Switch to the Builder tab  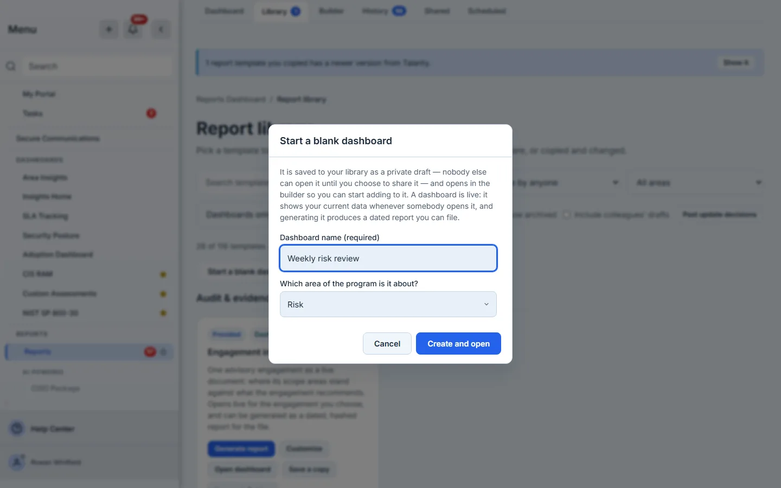(x=331, y=11)
